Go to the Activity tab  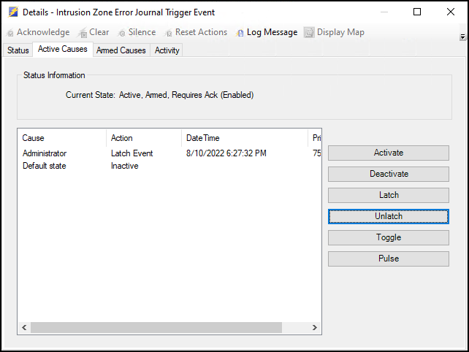pos(167,50)
